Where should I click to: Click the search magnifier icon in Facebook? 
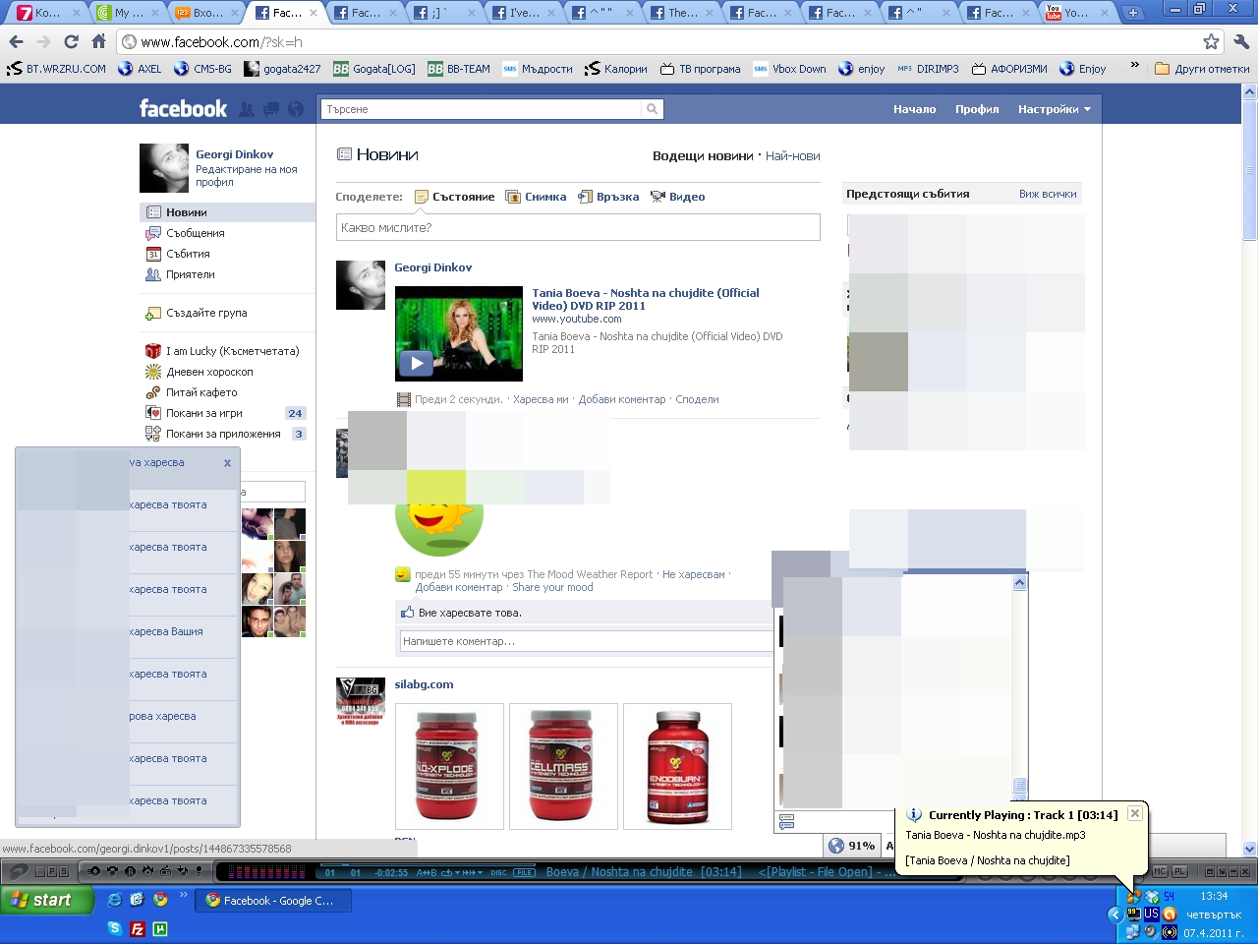[x=652, y=109]
